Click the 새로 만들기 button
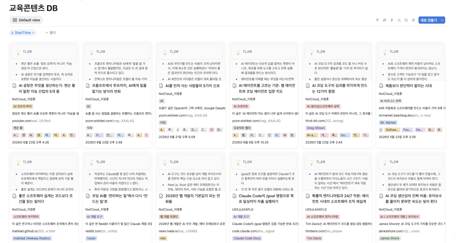Viewport: 456px width, 243px height. pyautogui.click(x=429, y=20)
